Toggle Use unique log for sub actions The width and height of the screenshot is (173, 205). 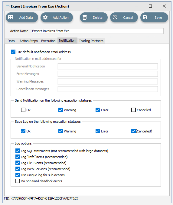18,175
